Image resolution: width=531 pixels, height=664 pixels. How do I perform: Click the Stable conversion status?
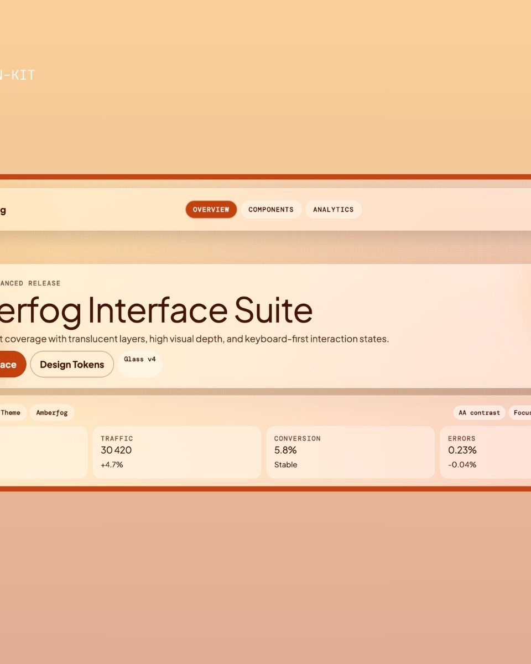286,465
